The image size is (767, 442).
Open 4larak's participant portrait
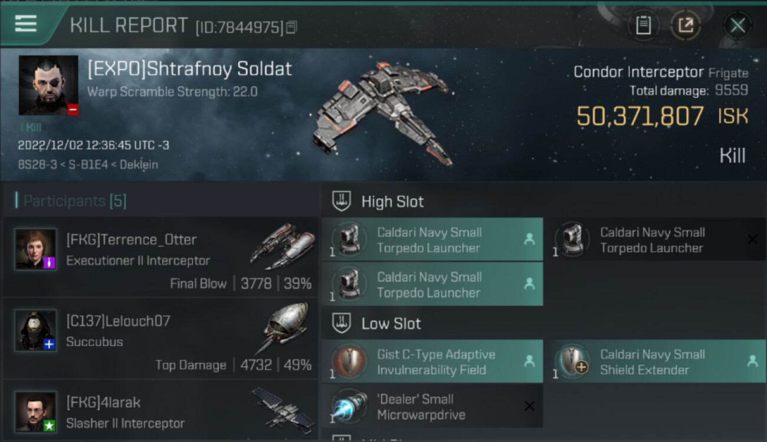coord(35,411)
